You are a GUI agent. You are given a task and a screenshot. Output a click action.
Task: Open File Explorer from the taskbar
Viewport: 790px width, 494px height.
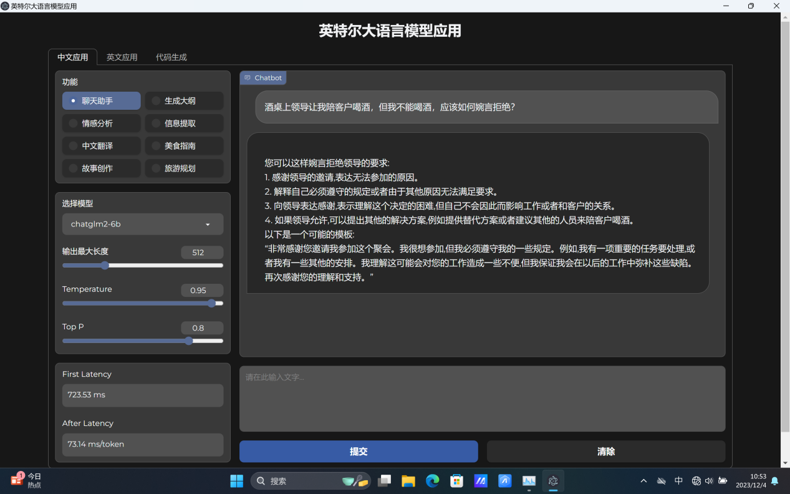408,481
